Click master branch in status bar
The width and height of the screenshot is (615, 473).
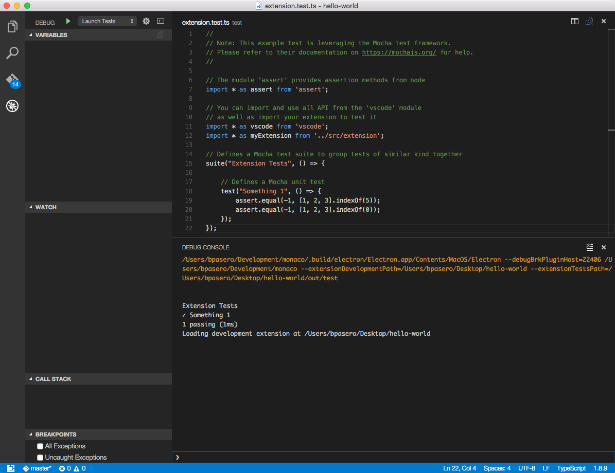point(37,468)
